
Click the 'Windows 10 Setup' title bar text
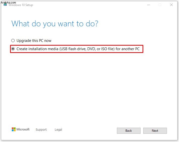(x=21, y=5)
